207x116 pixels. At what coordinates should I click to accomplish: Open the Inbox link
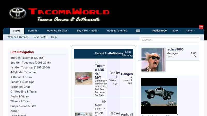tap(175, 30)
